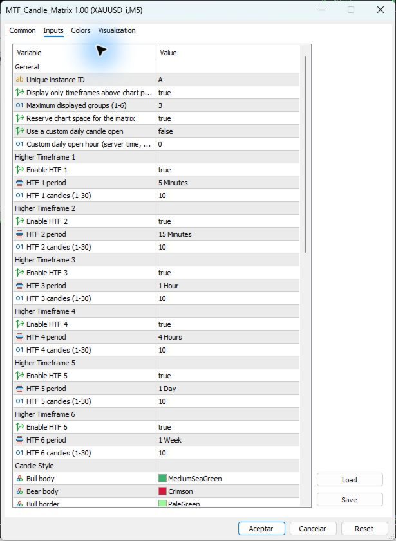Click the Aceptar button
This screenshot has height=541, width=396.
tap(261, 529)
